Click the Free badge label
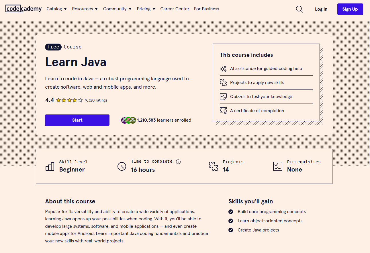 [x=53, y=47]
